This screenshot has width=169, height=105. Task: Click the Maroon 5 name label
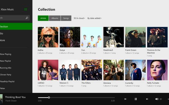[64, 83]
